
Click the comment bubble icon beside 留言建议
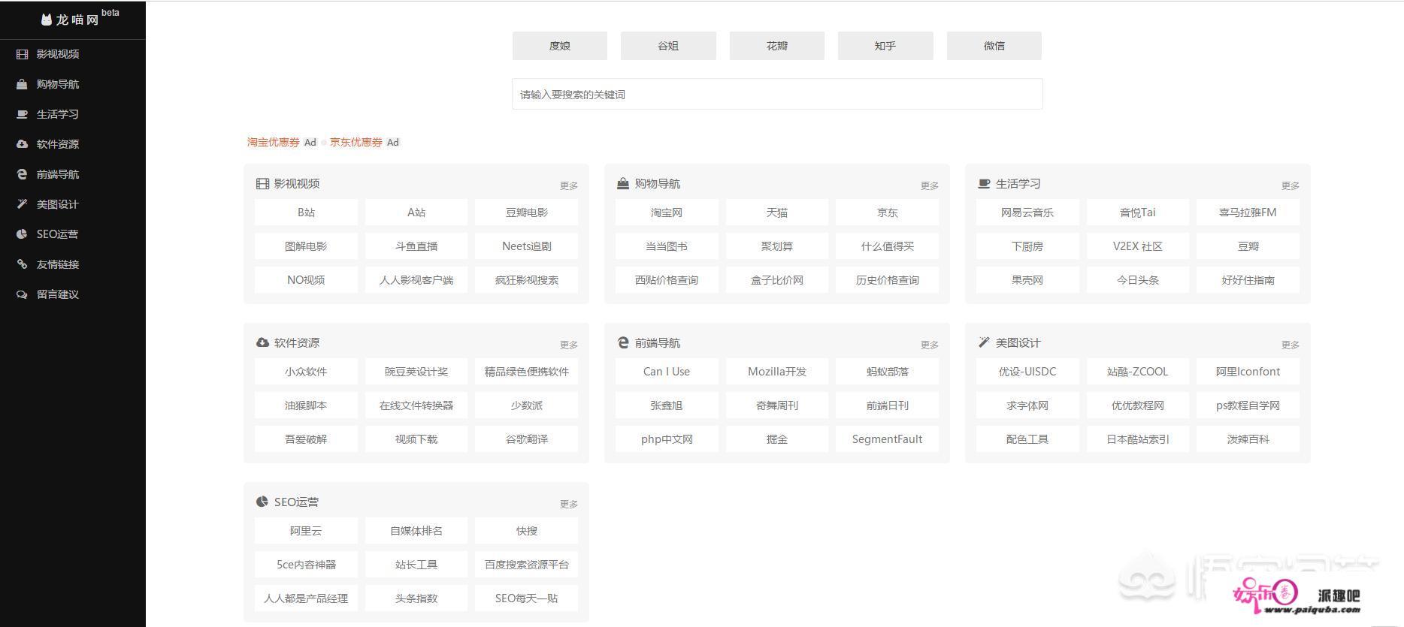[22, 294]
